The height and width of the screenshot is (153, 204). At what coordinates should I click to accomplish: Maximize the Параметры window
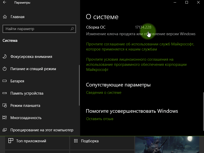coord(187,2)
